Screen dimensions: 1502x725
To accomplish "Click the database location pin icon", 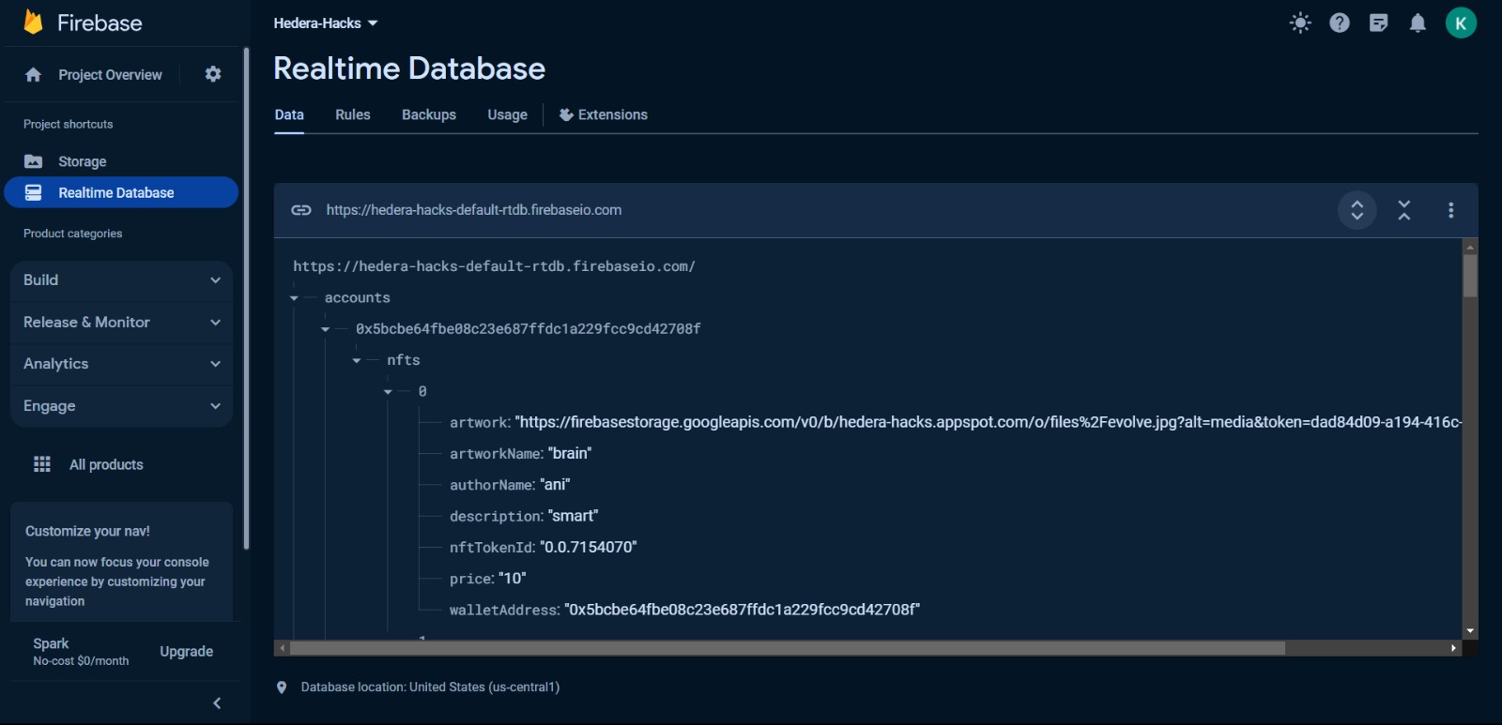I will click(x=282, y=687).
